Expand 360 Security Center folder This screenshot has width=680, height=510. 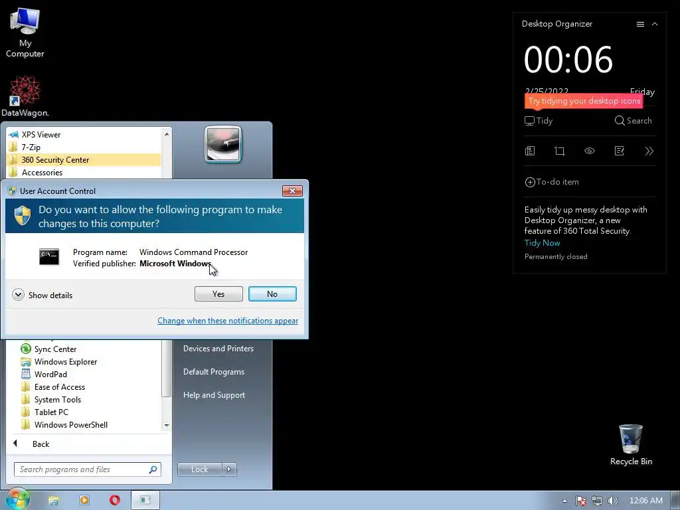click(x=84, y=159)
